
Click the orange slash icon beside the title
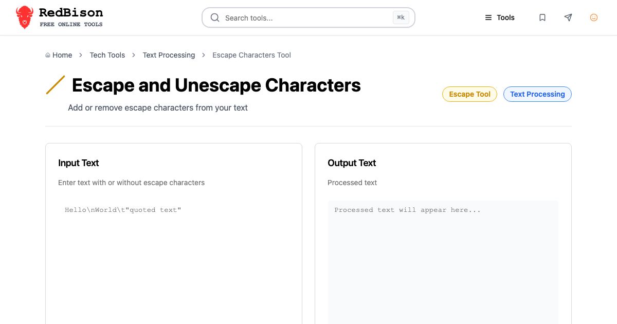[56, 85]
